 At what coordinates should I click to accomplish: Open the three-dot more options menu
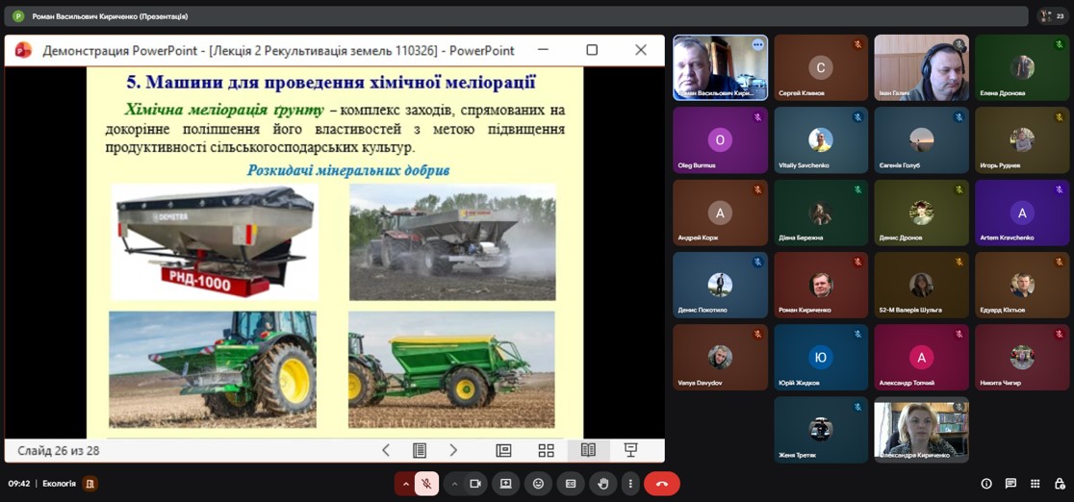tap(630, 484)
